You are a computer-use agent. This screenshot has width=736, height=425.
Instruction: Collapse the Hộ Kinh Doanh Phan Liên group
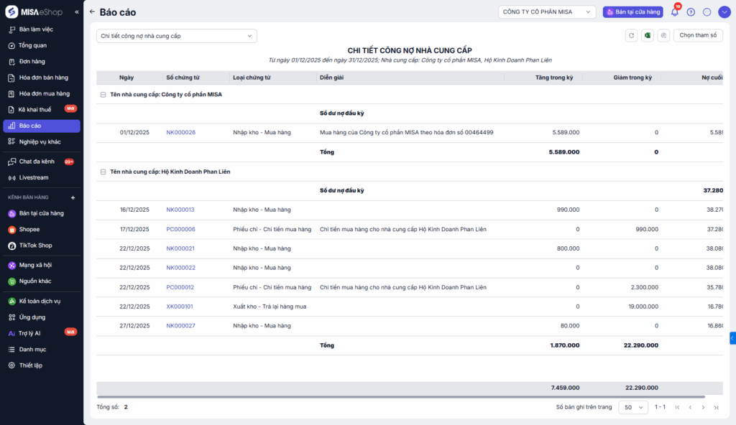tap(103, 172)
